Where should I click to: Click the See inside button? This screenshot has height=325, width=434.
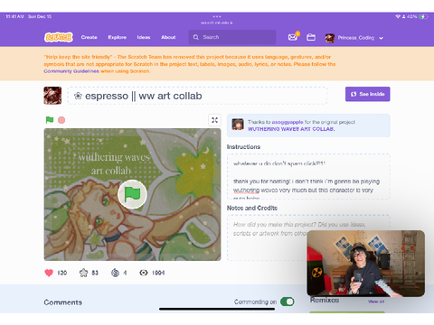pos(368,94)
